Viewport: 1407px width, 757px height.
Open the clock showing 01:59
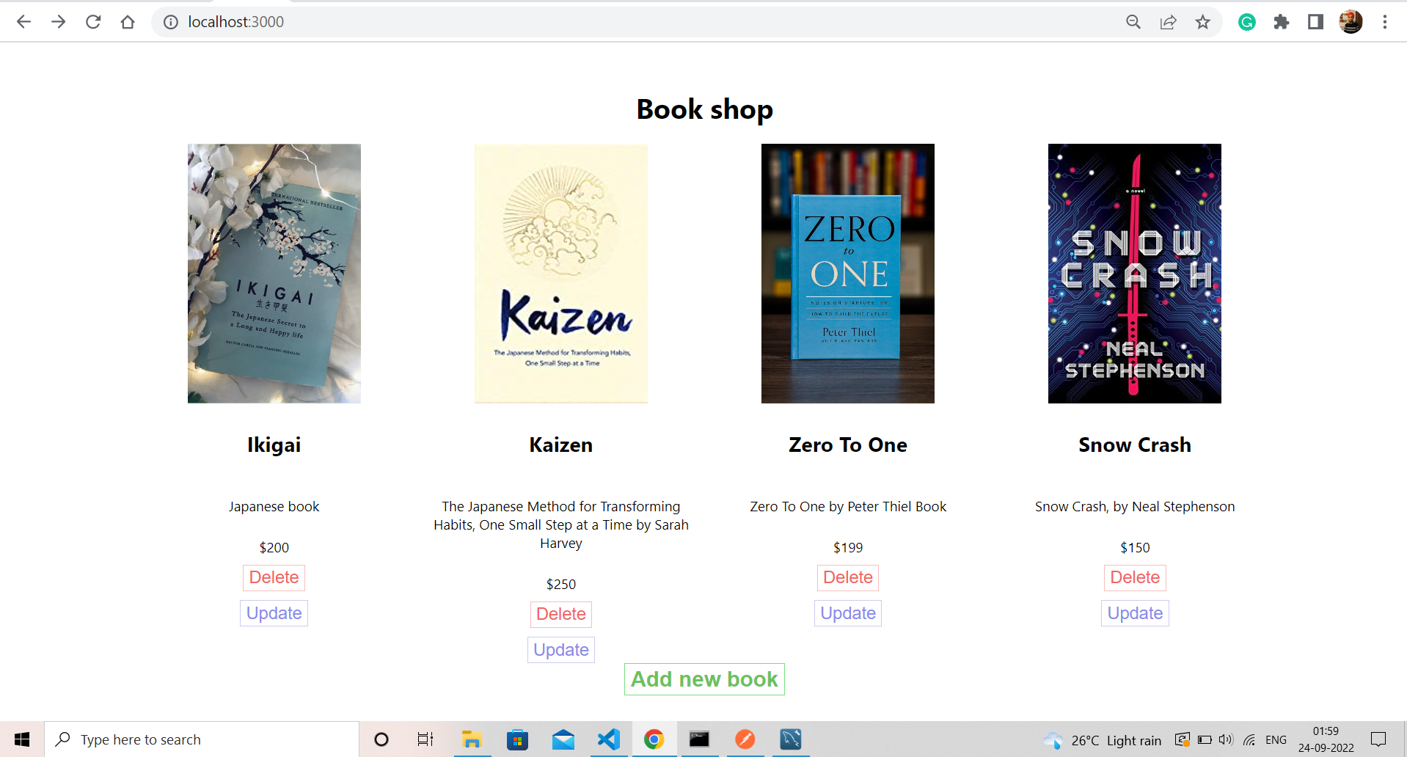[1326, 739]
